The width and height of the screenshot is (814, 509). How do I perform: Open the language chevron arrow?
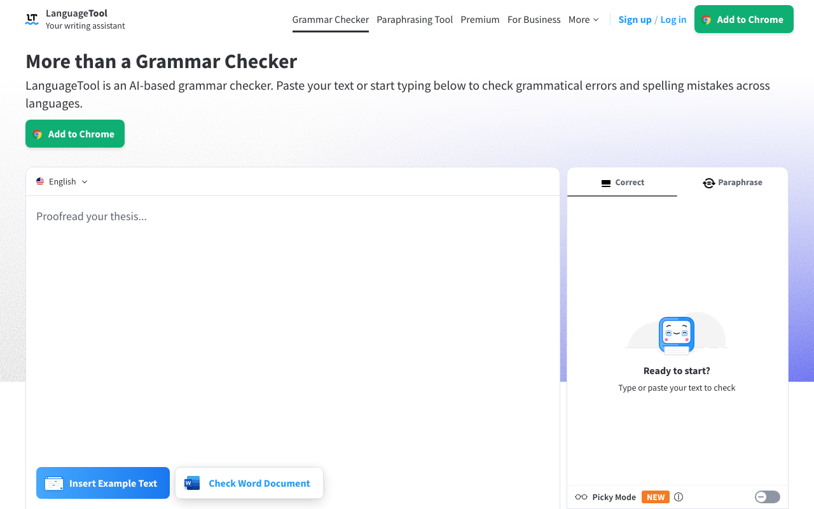coord(85,181)
